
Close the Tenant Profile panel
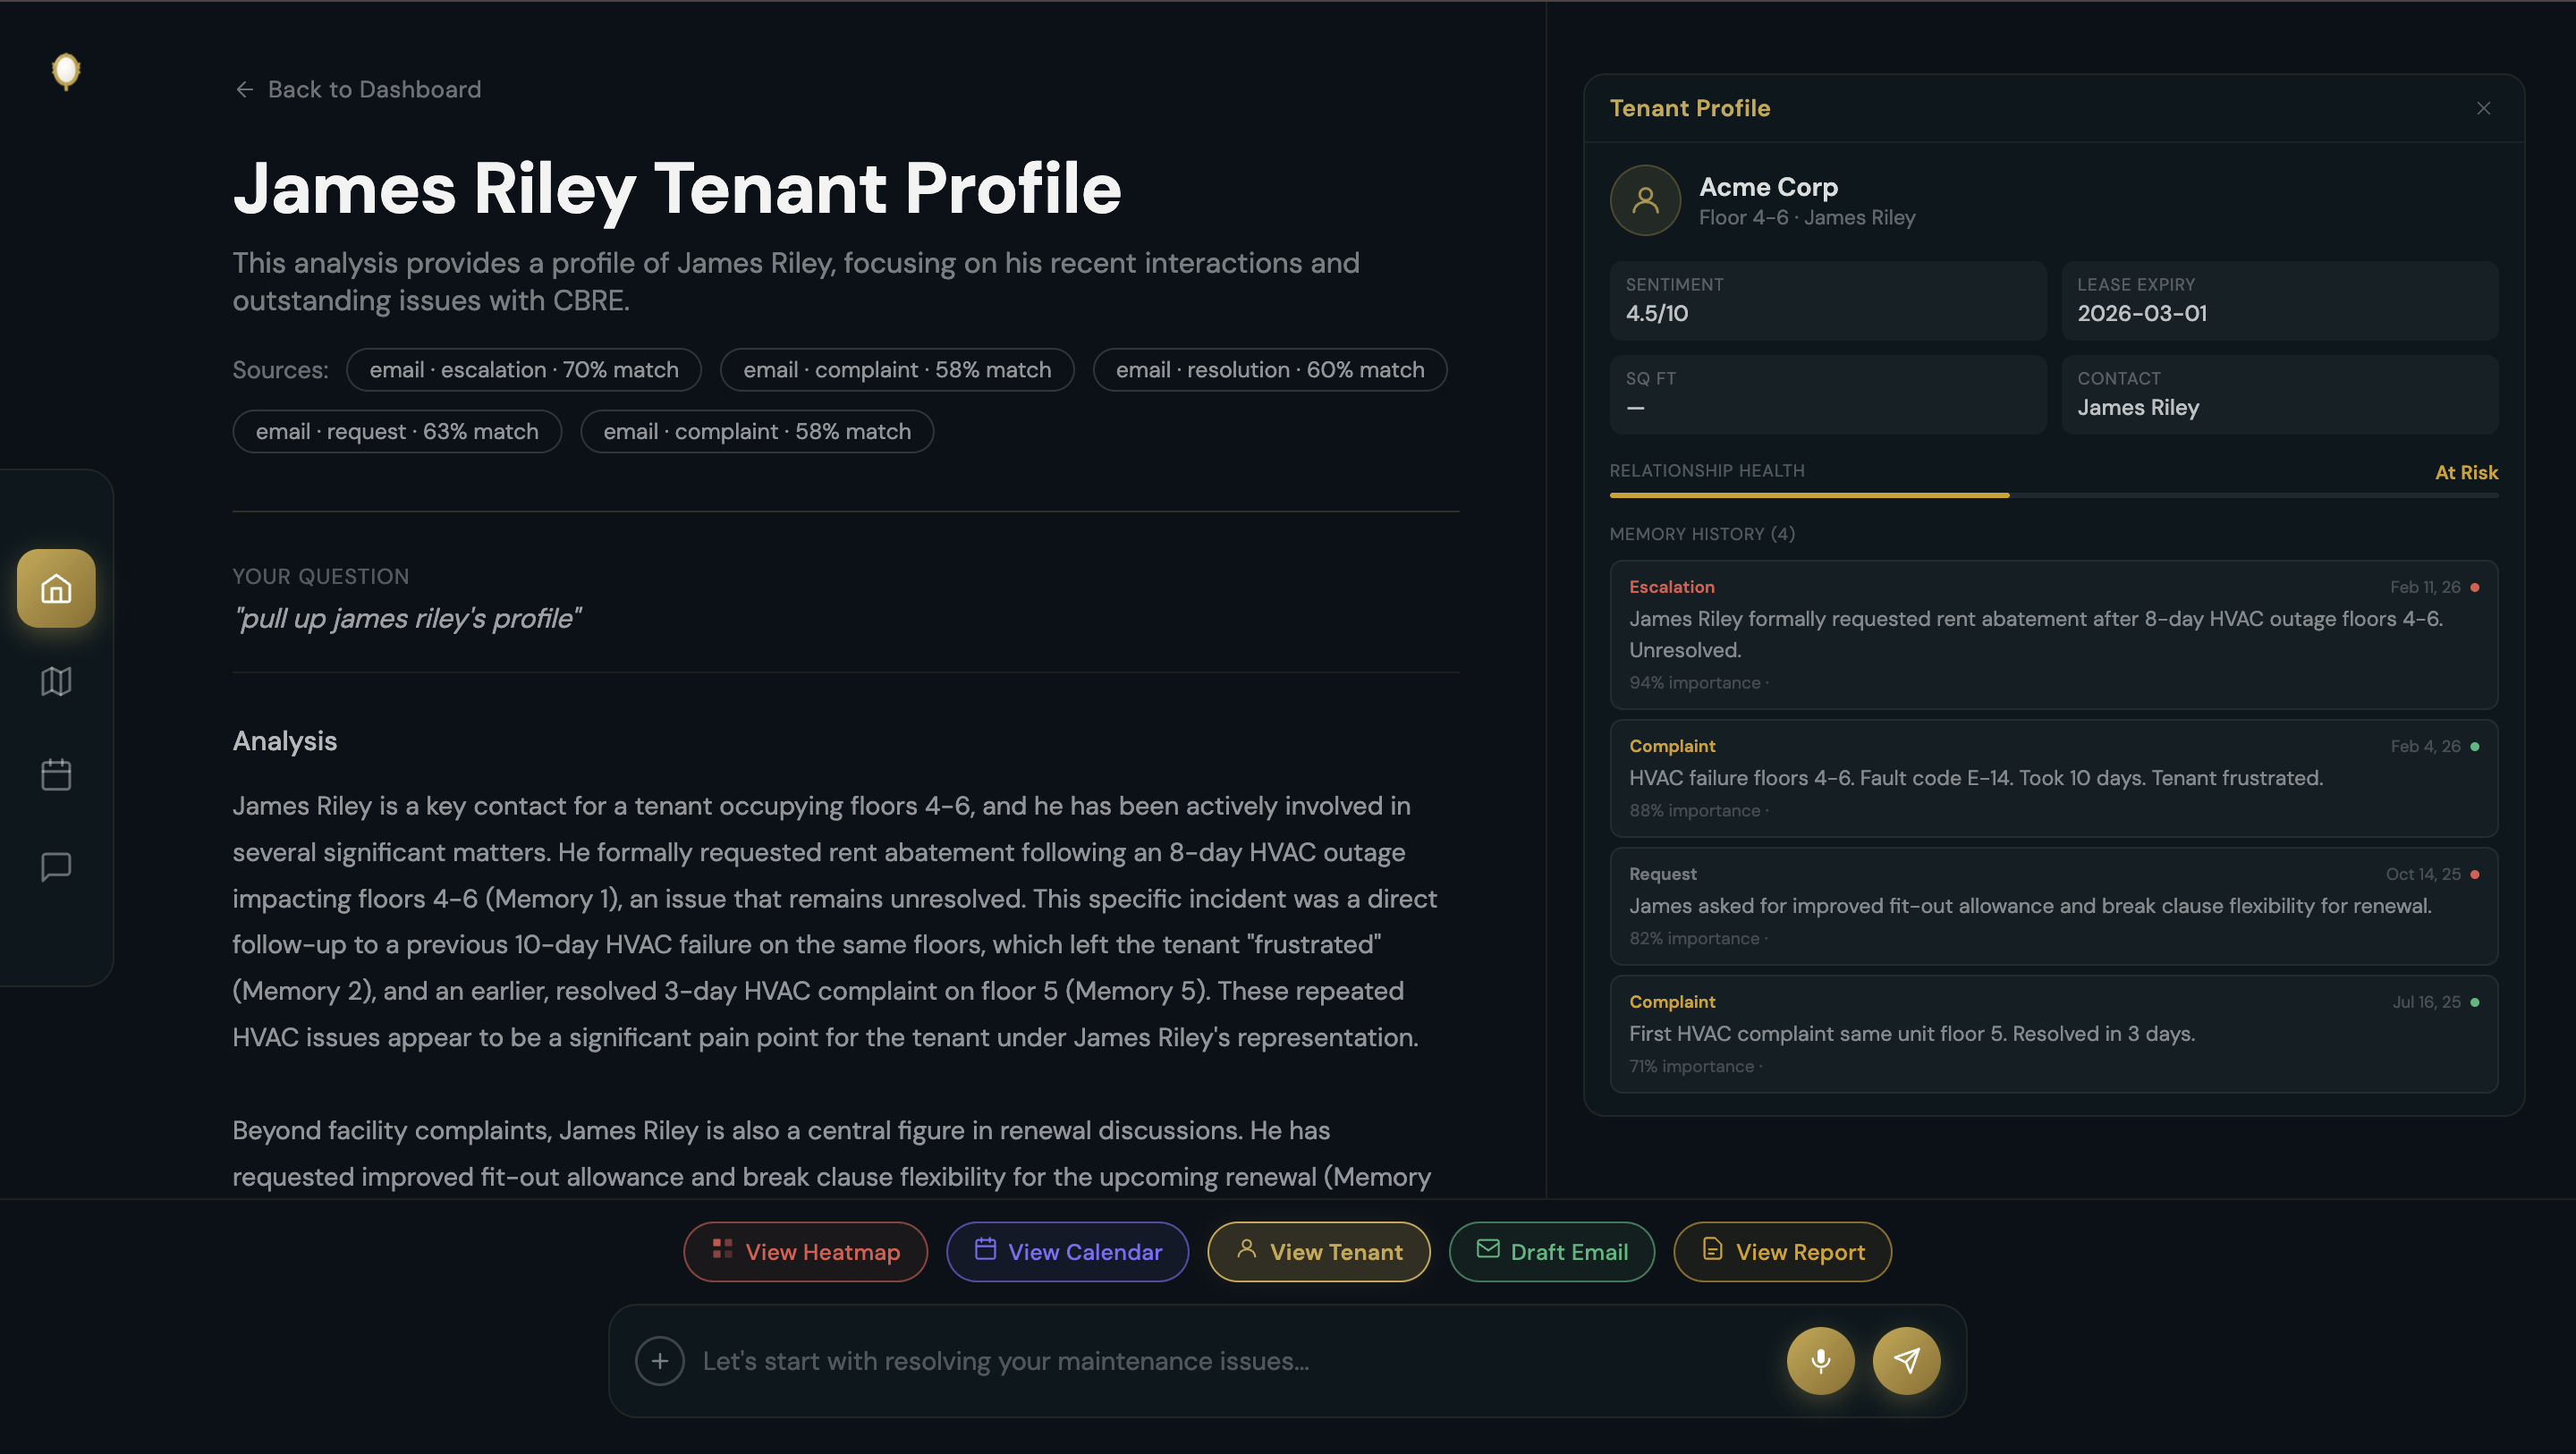(x=2483, y=108)
